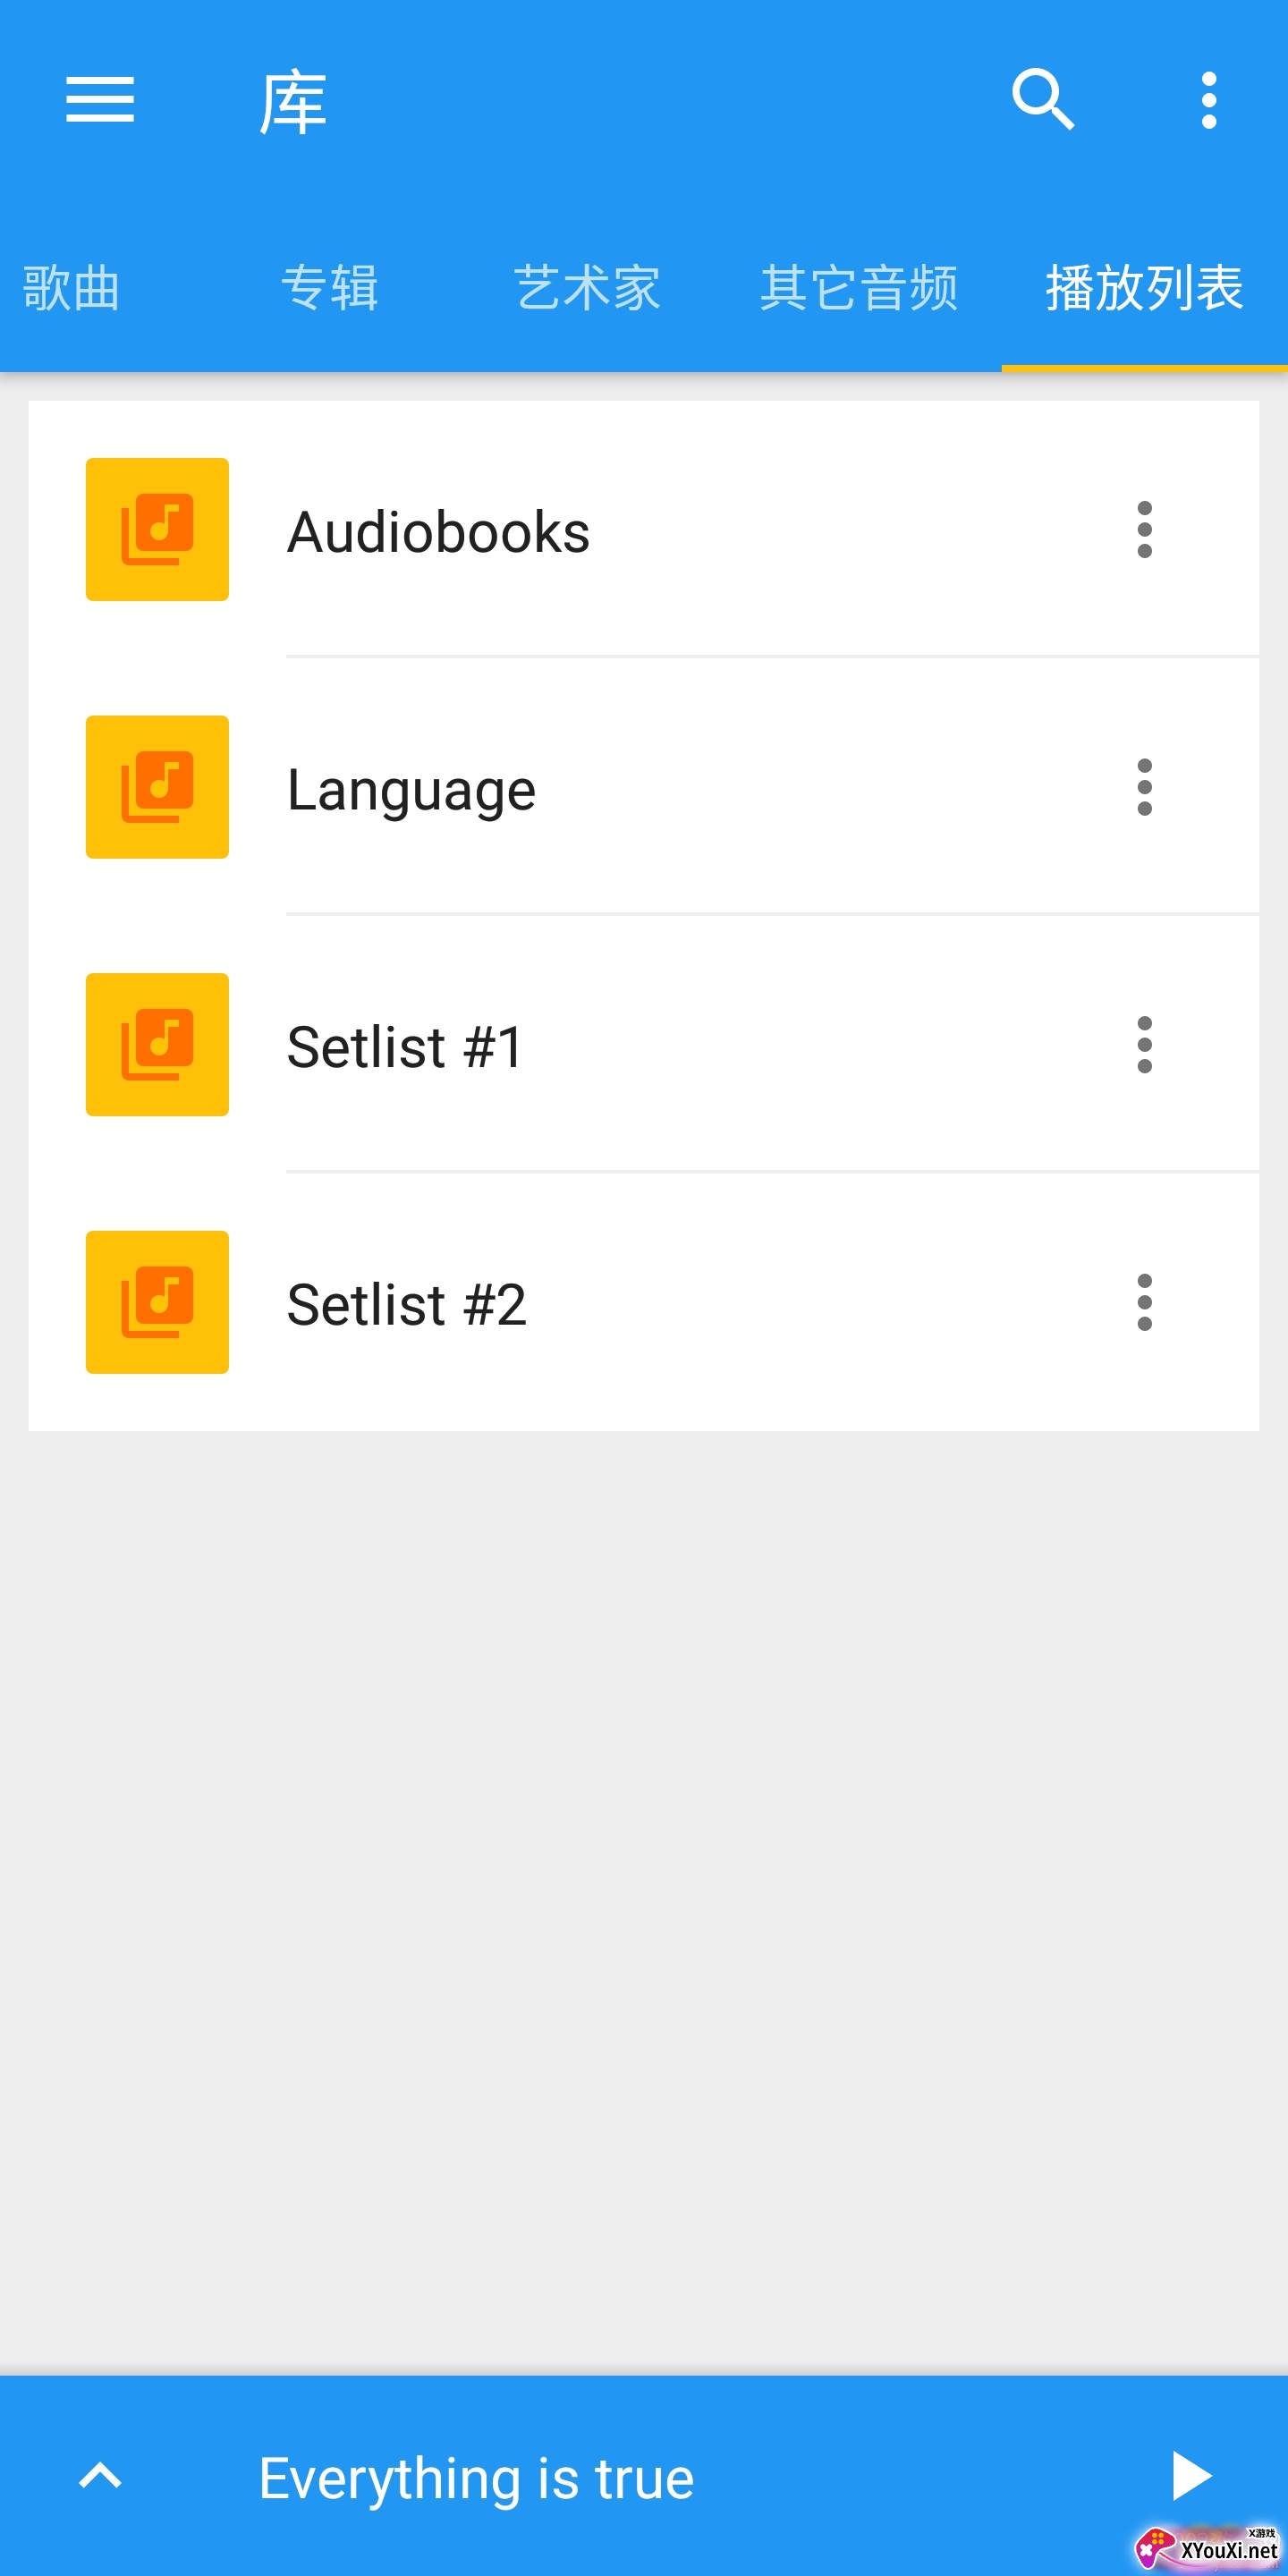Open more options for Language
The height and width of the screenshot is (2576, 1288).
[1144, 787]
